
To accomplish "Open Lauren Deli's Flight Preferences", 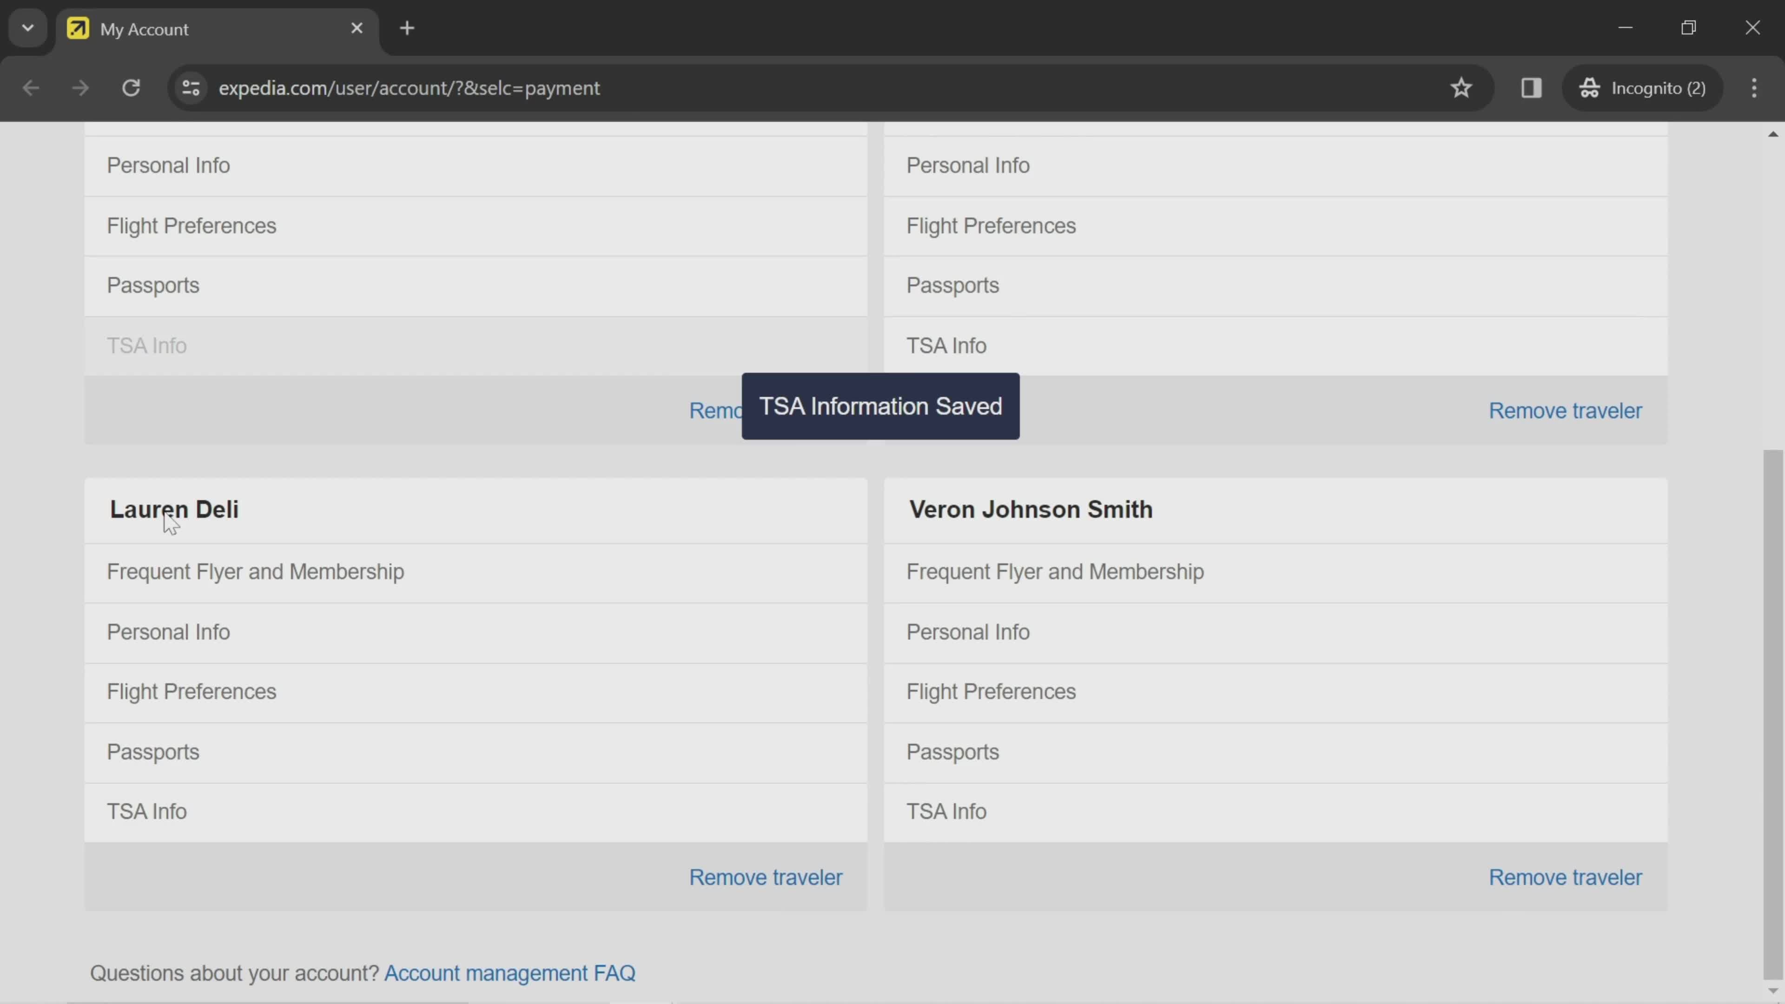I will [x=476, y=692].
